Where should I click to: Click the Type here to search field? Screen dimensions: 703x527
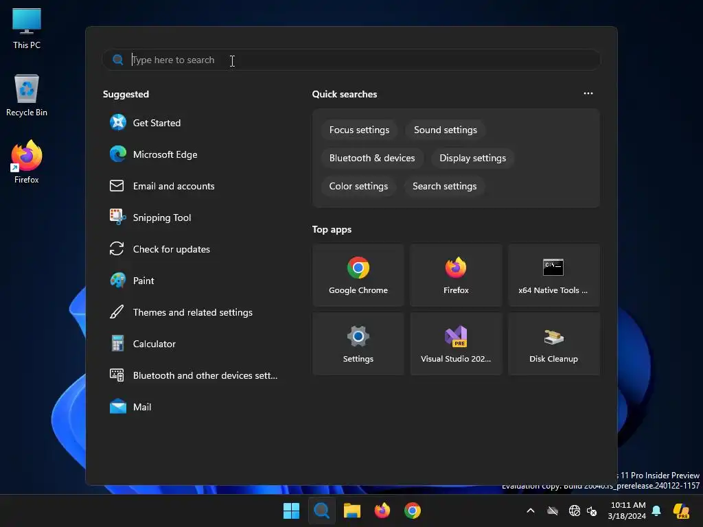(x=351, y=60)
